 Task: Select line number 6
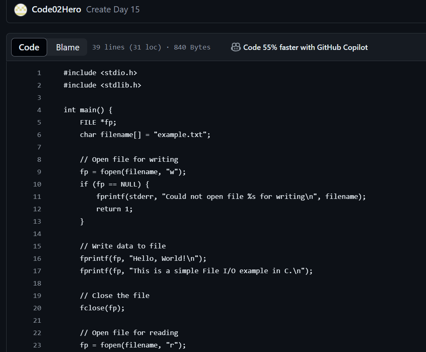pyautogui.click(x=39, y=135)
